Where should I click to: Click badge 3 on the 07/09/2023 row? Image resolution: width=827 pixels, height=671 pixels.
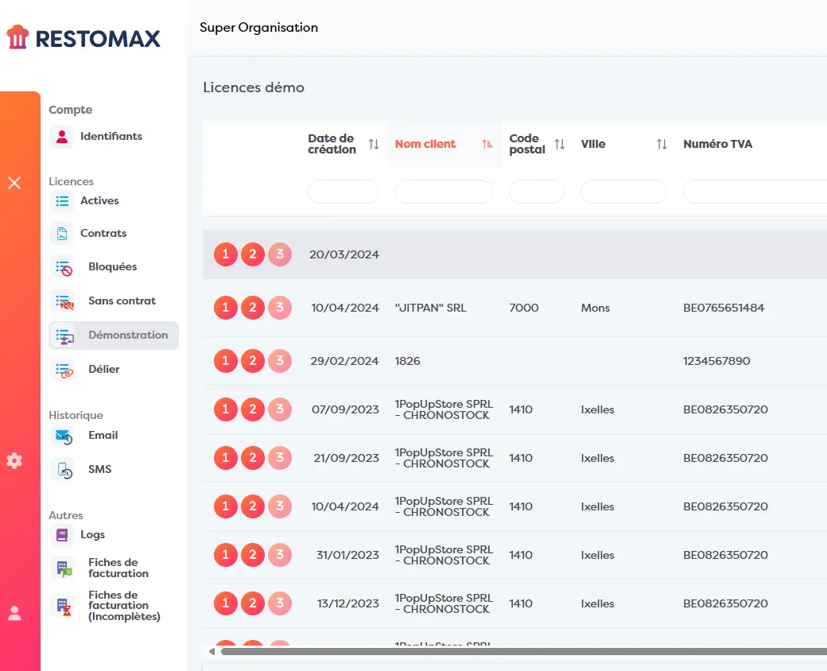280,409
